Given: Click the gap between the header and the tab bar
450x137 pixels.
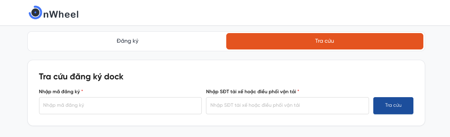Looking at the screenshot, I should (225, 28).
